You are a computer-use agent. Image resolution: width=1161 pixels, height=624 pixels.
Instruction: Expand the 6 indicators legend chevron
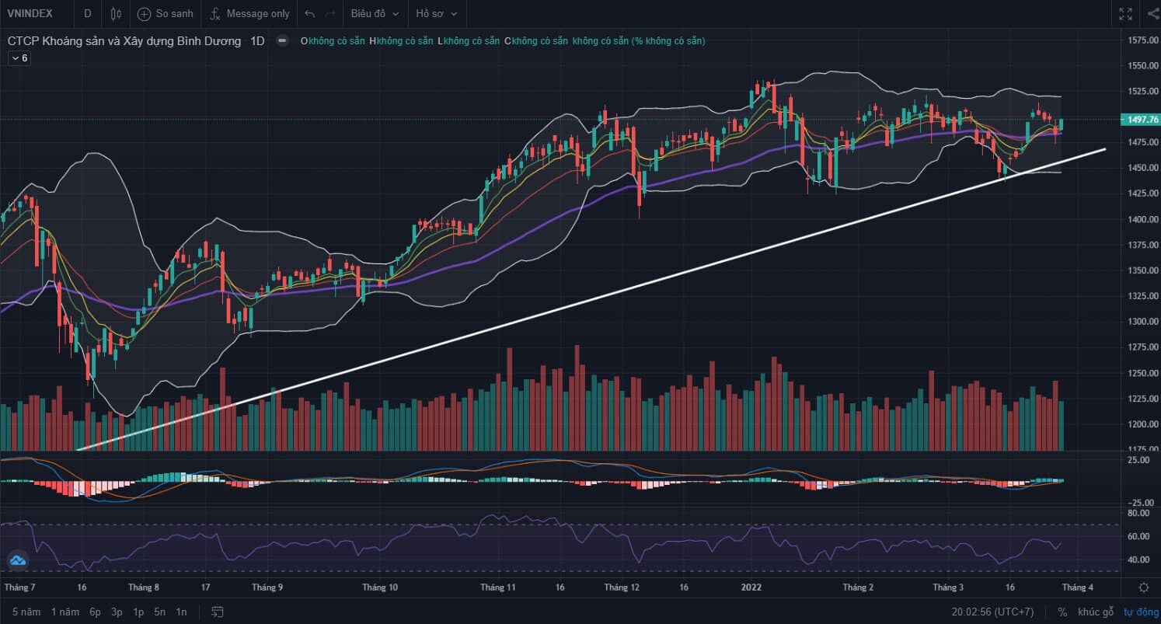(x=19, y=58)
